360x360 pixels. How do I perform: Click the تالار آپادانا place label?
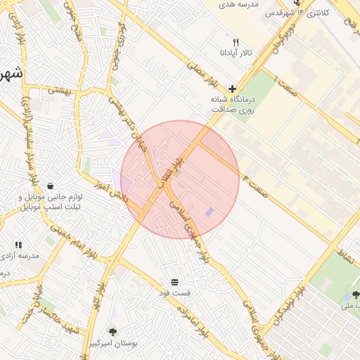(x=236, y=53)
